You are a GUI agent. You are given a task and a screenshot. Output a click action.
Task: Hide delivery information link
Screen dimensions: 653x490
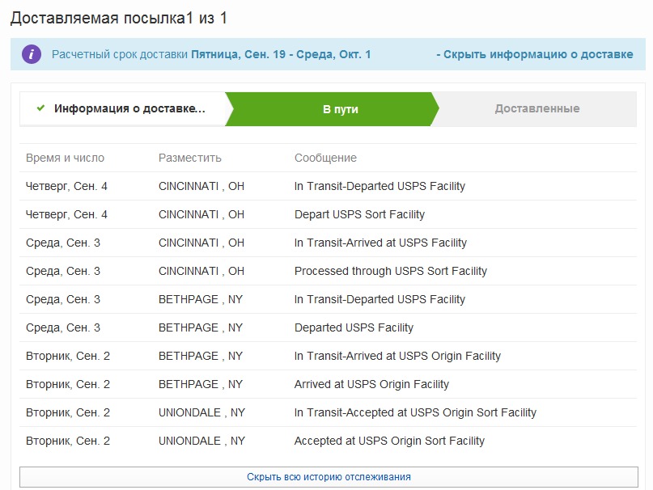click(534, 54)
